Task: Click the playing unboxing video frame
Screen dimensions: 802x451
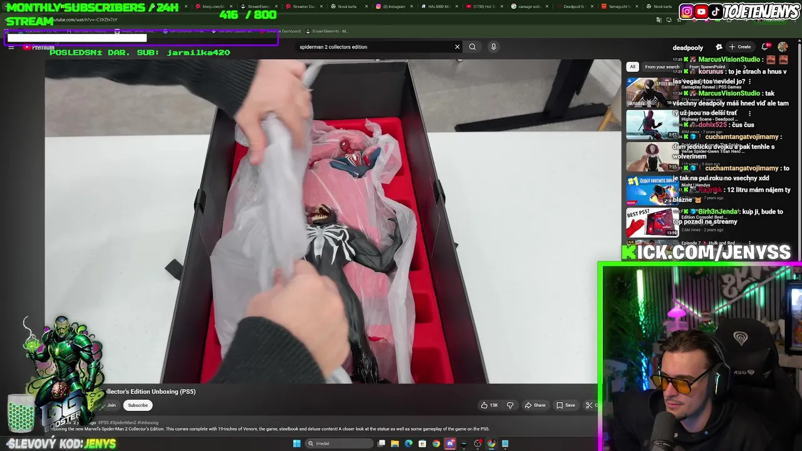Action: (332, 221)
